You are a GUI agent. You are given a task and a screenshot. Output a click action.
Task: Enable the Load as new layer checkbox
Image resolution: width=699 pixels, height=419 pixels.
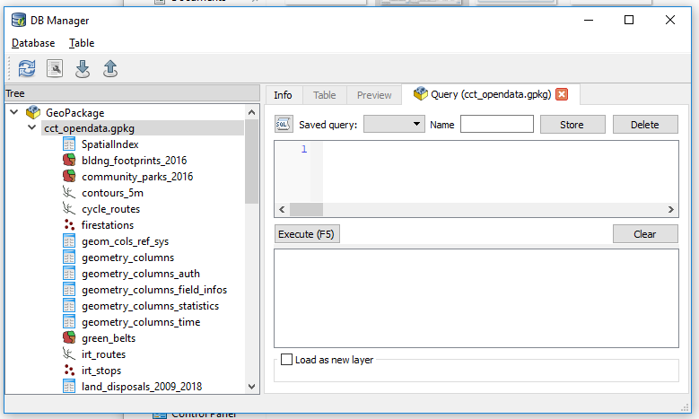coord(286,359)
